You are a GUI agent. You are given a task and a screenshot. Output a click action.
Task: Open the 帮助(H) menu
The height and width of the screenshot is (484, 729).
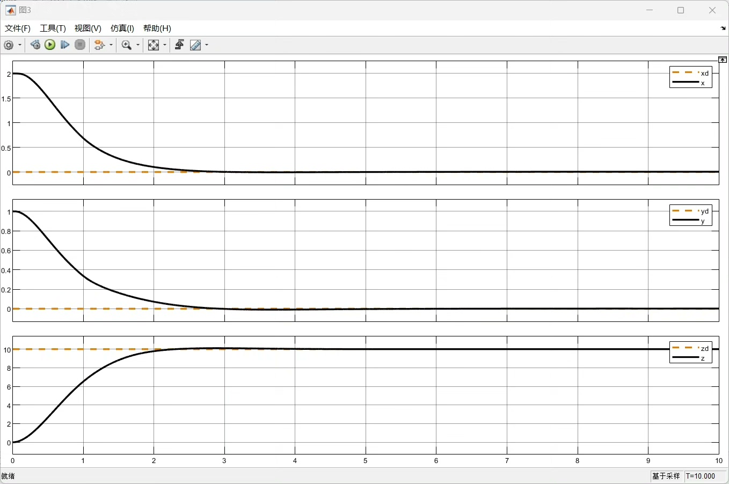tap(157, 28)
